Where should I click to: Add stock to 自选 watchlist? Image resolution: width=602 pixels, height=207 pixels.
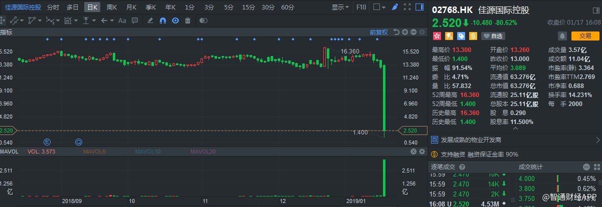493,35
